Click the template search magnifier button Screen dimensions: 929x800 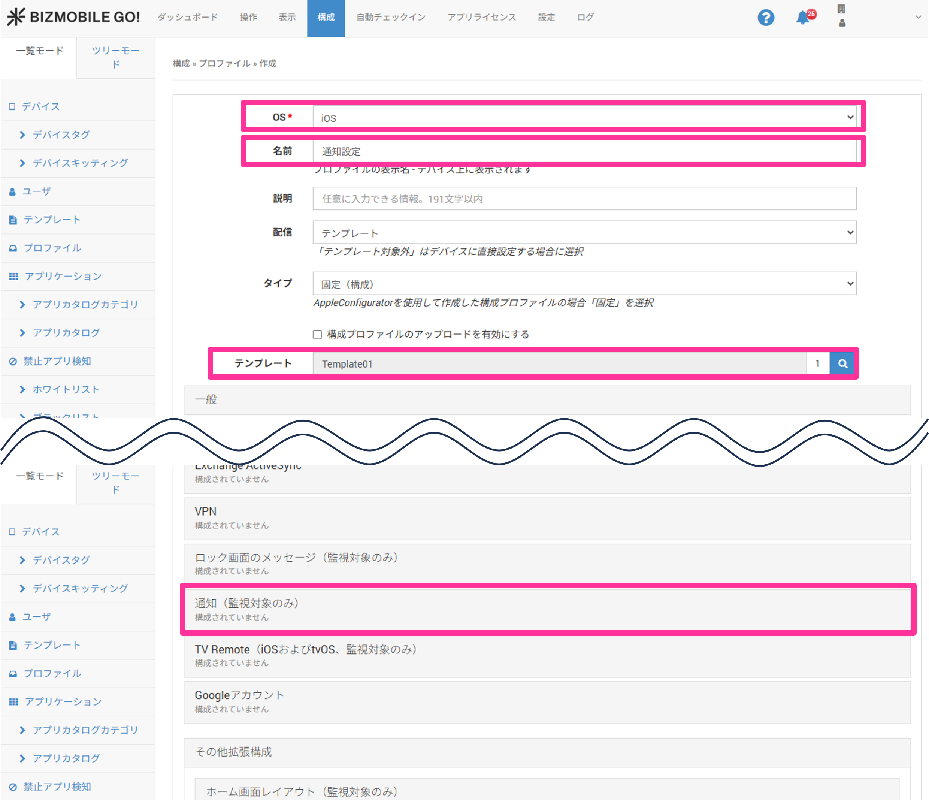tap(842, 364)
